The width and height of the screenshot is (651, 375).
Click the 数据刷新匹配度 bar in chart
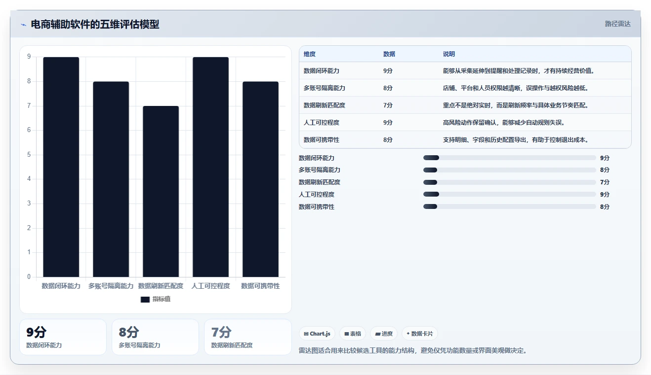click(x=161, y=192)
